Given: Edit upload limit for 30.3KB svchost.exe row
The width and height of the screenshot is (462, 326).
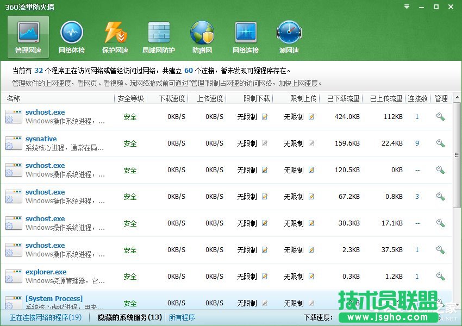Looking at the screenshot, I should click(x=311, y=223).
